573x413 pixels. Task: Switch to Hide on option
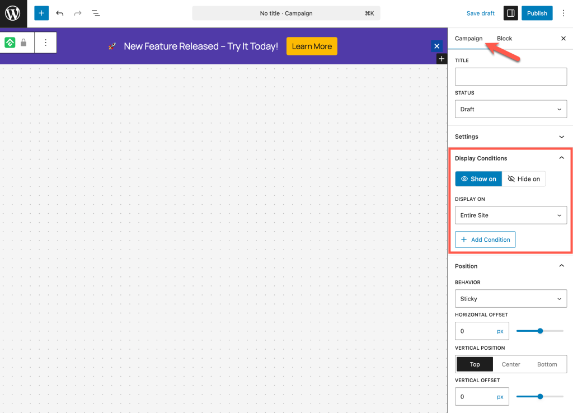point(524,179)
